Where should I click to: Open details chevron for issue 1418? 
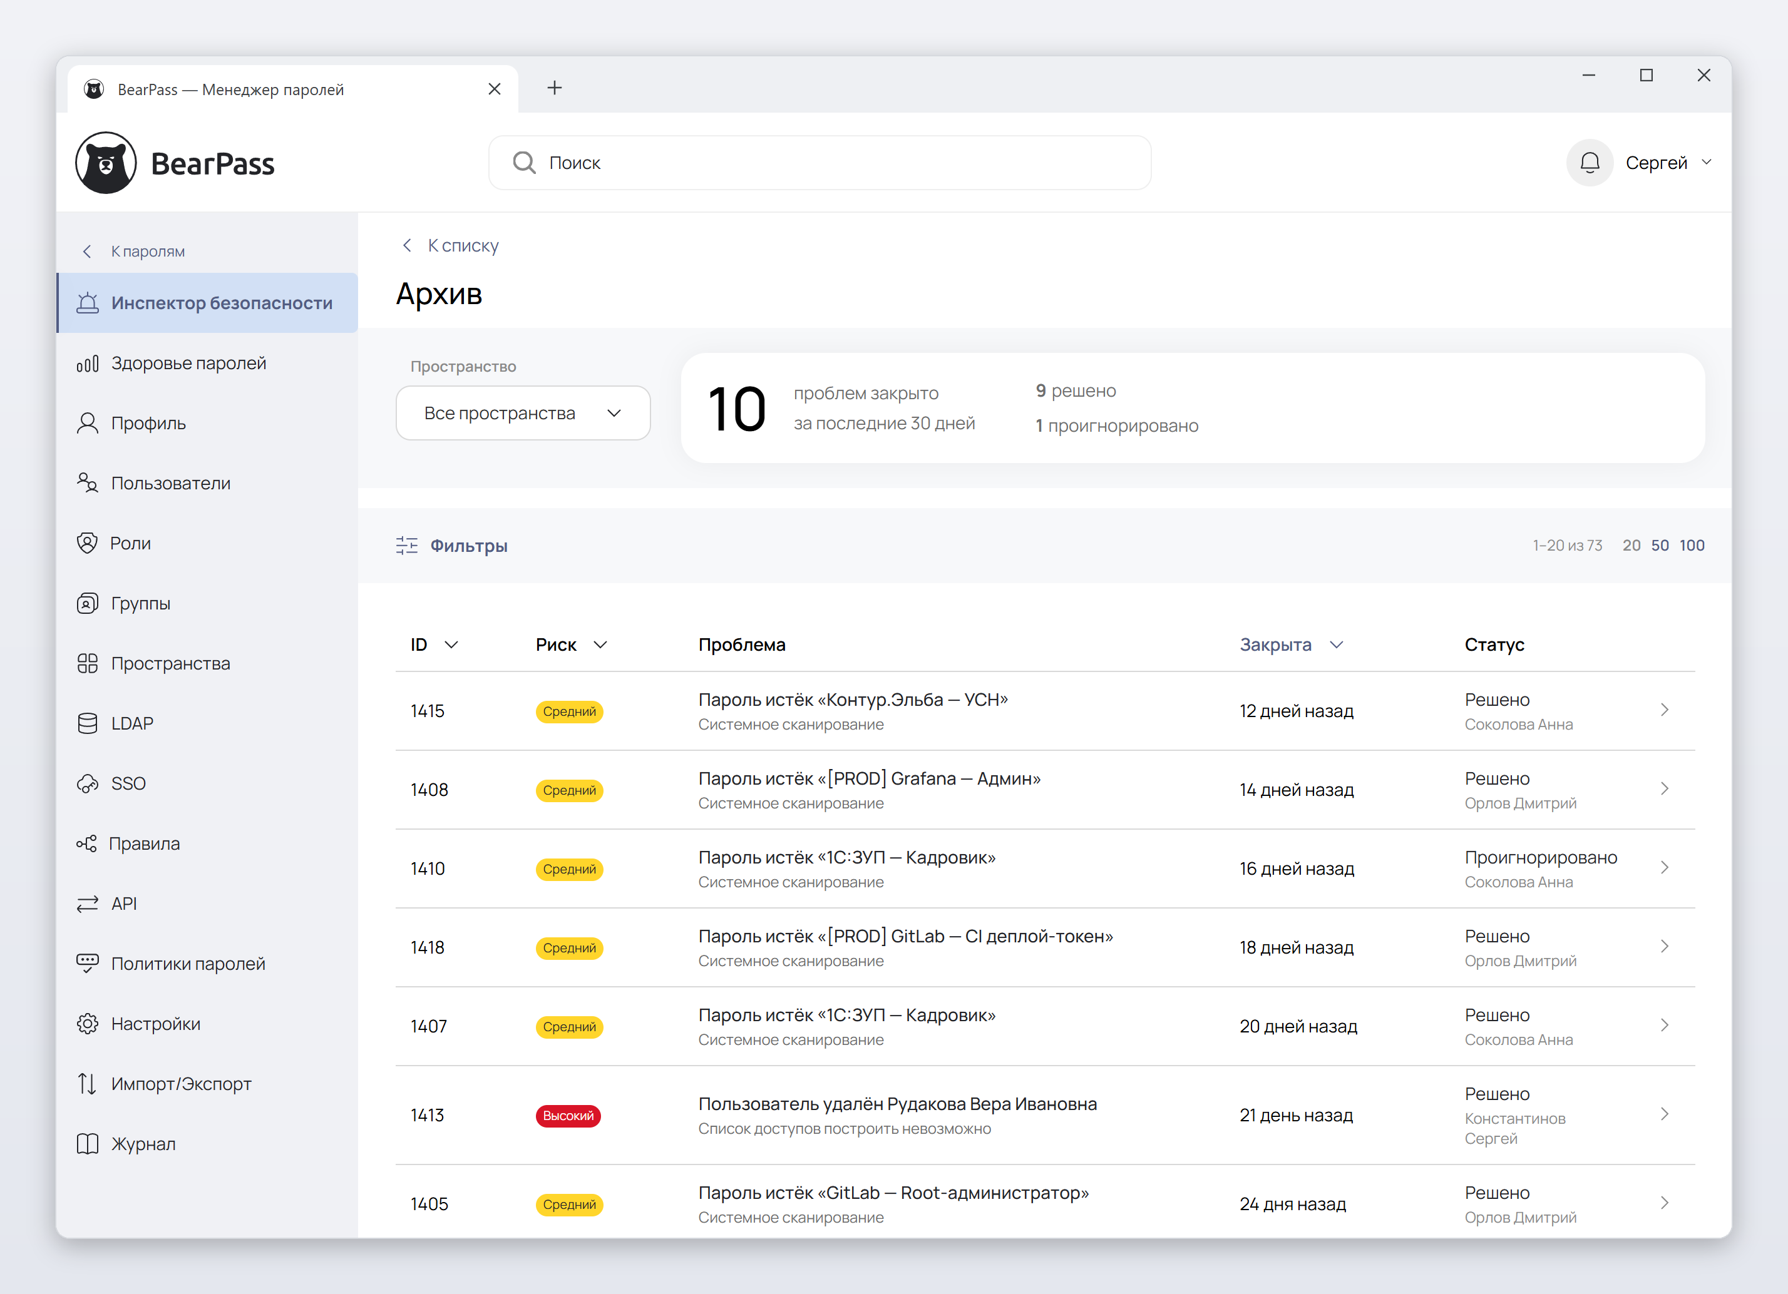point(1665,947)
